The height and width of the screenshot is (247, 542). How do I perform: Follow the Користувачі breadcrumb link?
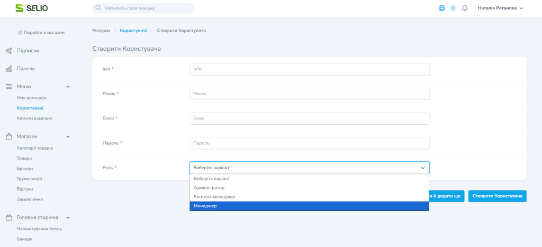[133, 31]
